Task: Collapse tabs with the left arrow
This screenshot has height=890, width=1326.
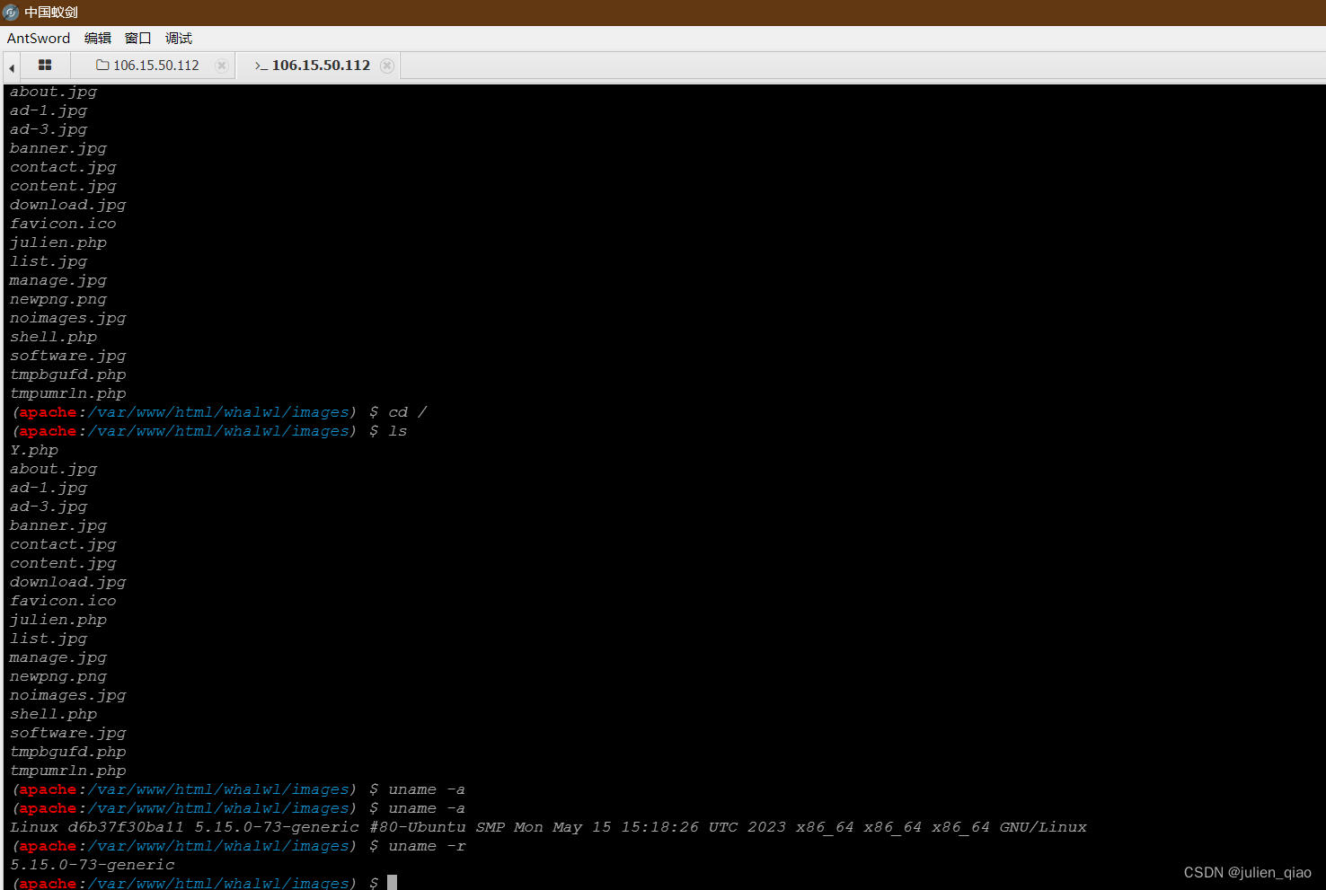Action: (12, 67)
